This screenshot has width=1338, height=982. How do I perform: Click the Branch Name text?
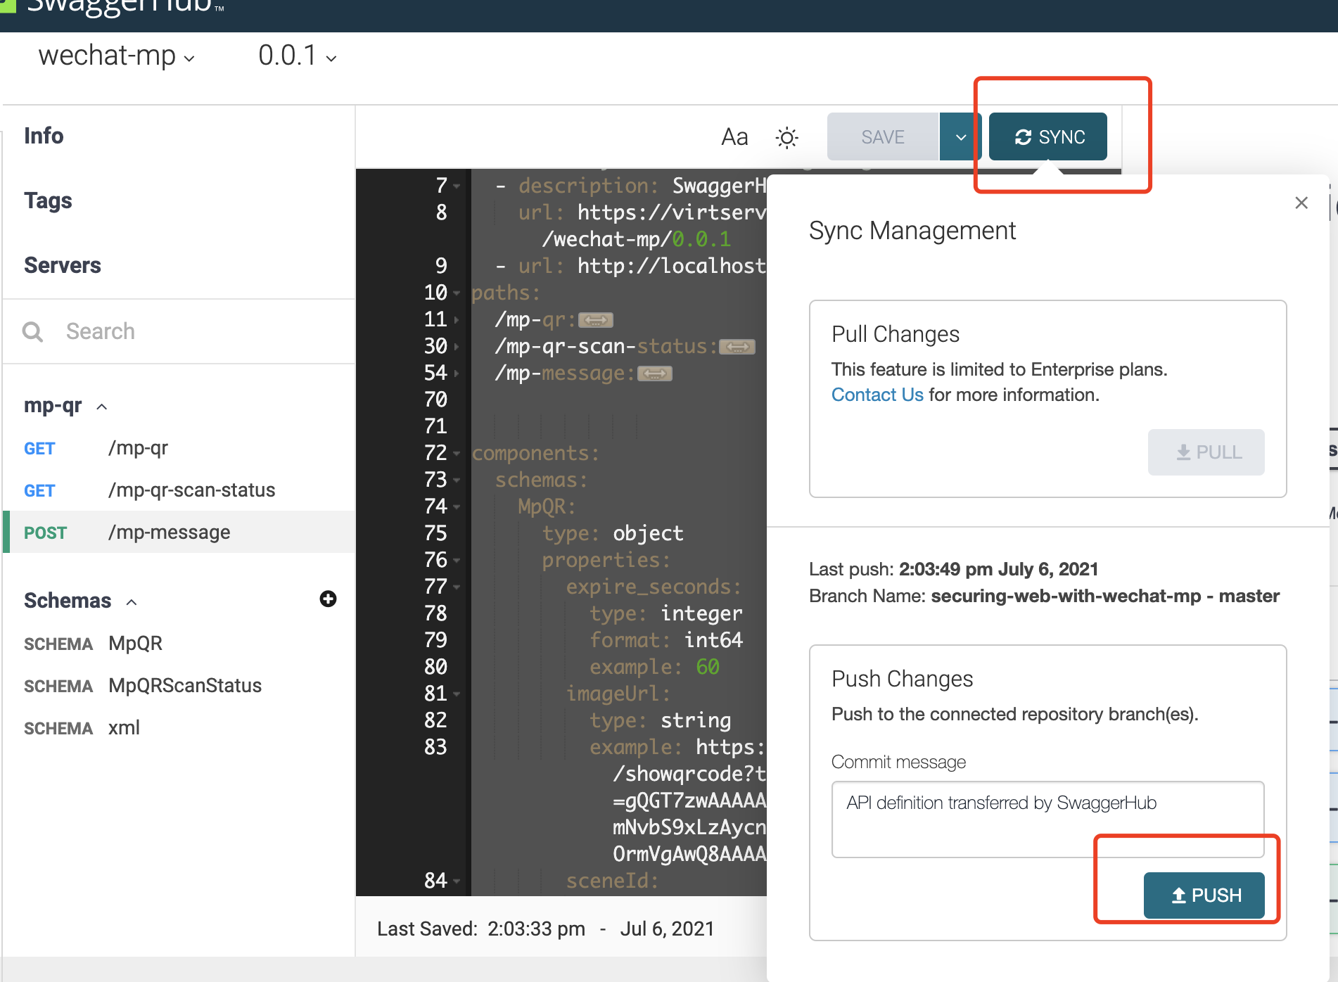(1044, 596)
